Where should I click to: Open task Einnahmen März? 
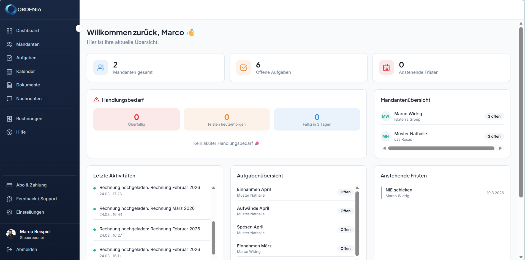pos(295,248)
